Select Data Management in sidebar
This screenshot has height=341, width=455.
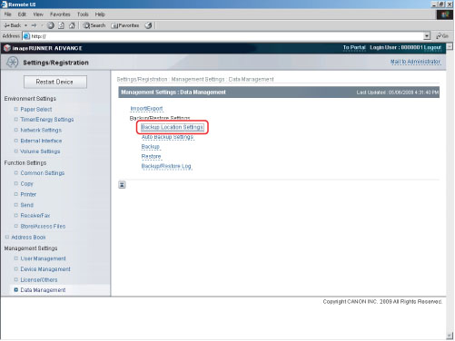(x=43, y=290)
